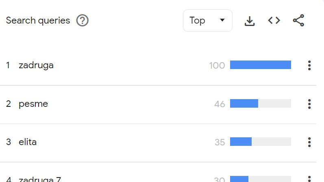The width and height of the screenshot is (324, 182).
Task: Open help for Search queries
Action: pyautogui.click(x=82, y=20)
